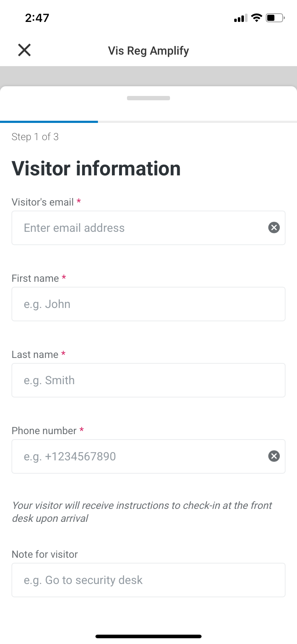Tap the Visitor information heading
The image size is (297, 644).
[x=96, y=169]
